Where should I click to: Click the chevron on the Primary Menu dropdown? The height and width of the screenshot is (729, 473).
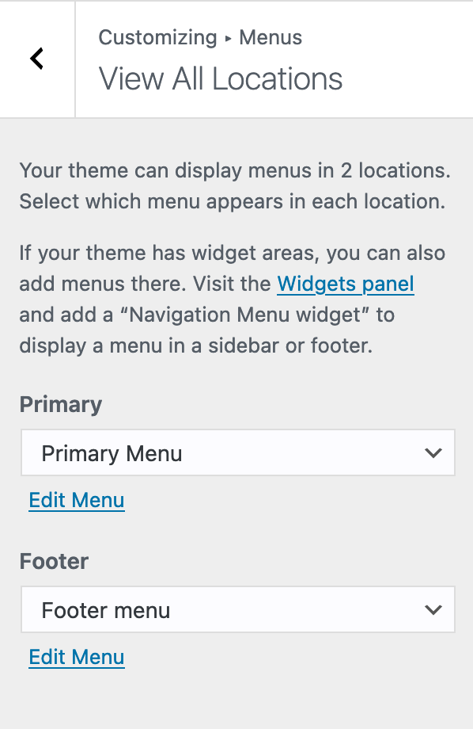point(433,452)
